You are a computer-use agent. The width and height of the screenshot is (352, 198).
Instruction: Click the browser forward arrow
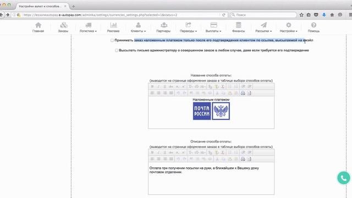pyautogui.click(x=8, y=15)
